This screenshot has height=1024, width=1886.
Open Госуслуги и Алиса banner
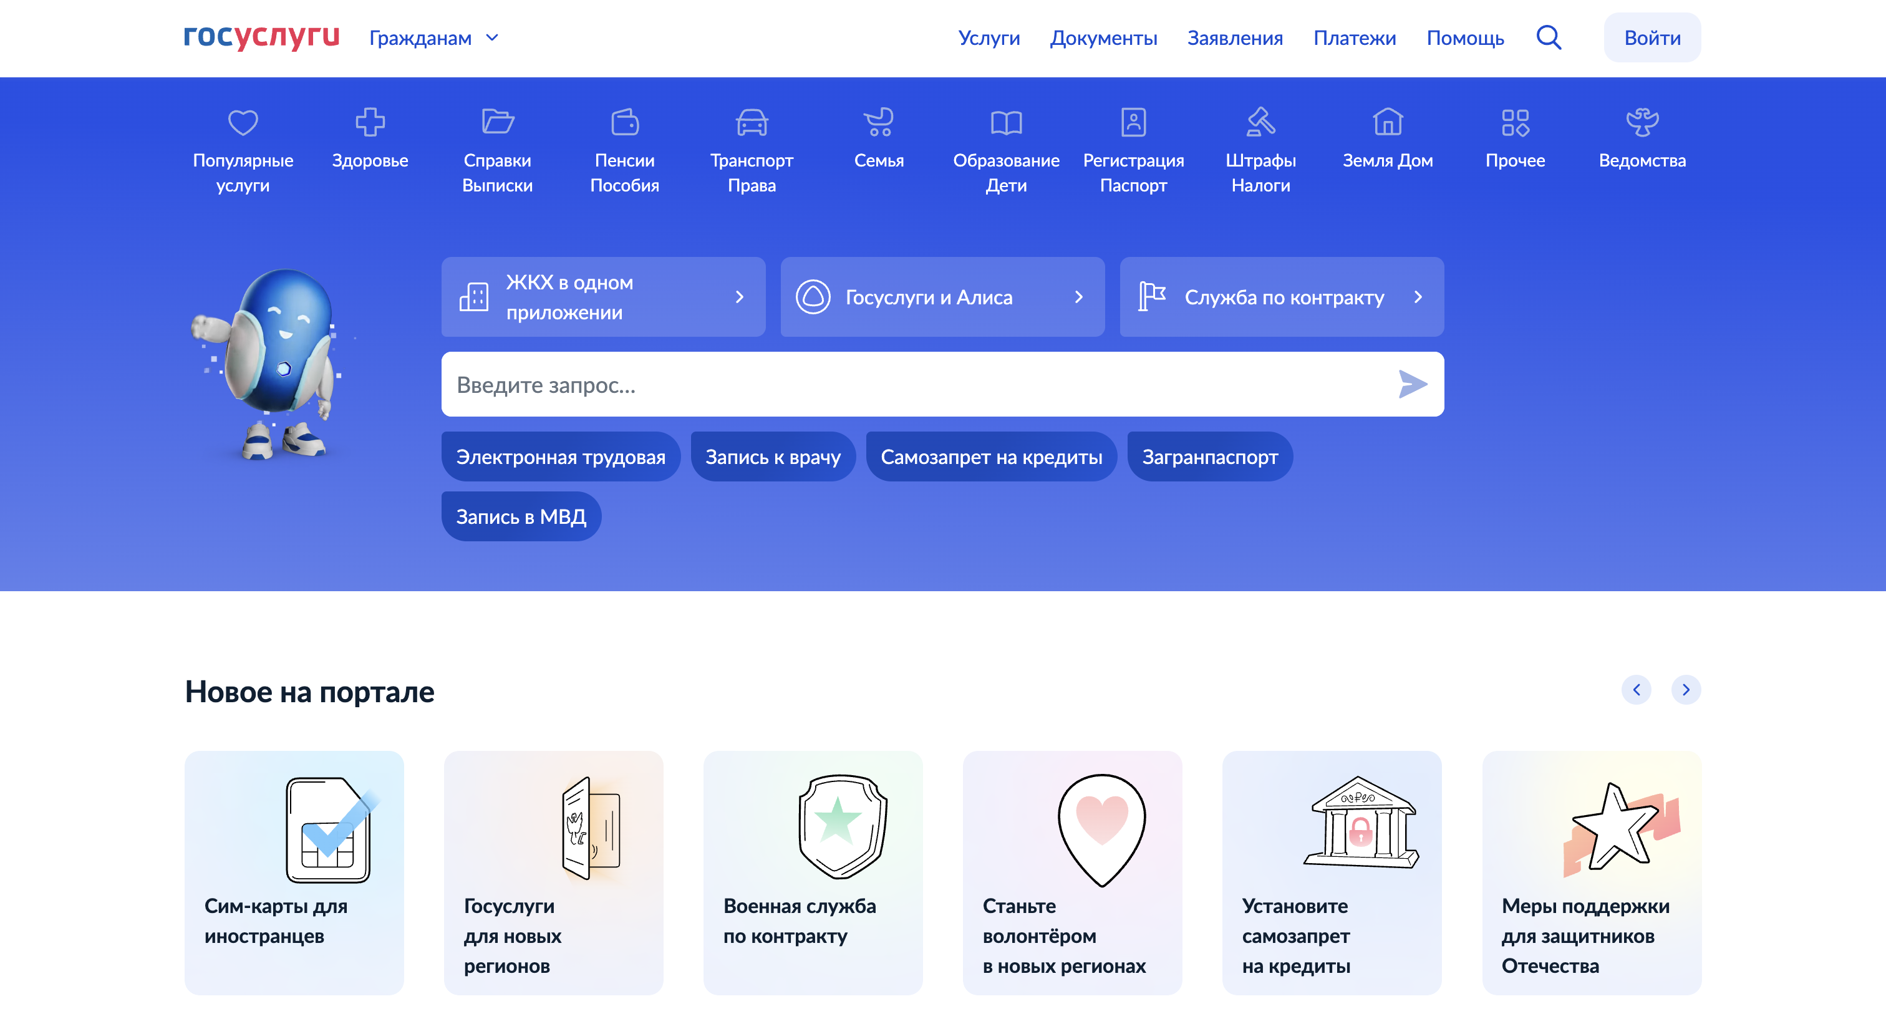(x=942, y=296)
